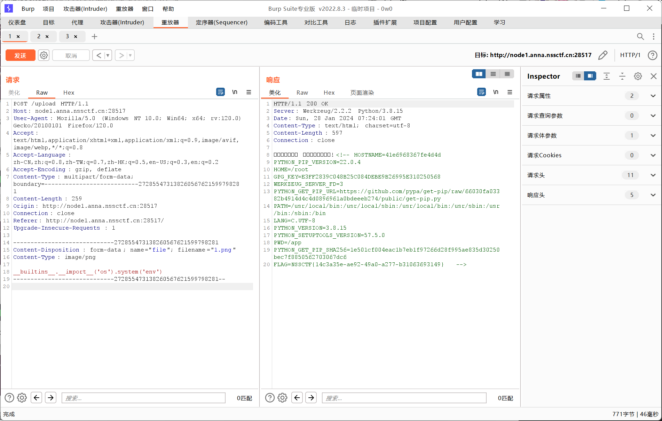The height and width of the screenshot is (421, 662).
Task: Open response search settings gear
Action: coord(282,398)
